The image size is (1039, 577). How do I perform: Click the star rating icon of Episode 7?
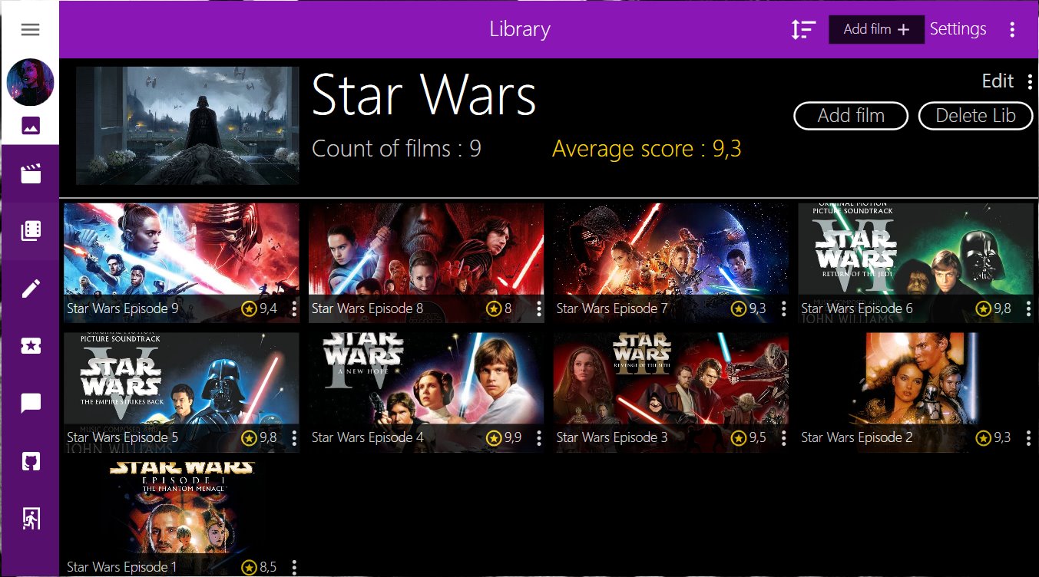pyautogui.click(x=739, y=308)
